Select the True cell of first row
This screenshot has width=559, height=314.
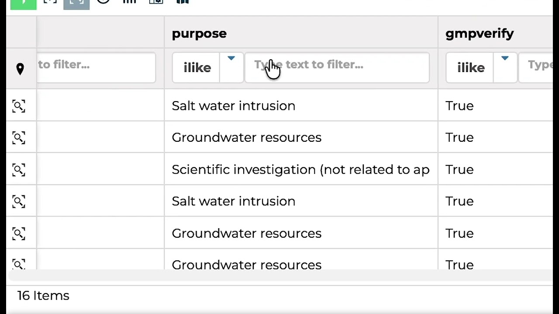[495, 106]
